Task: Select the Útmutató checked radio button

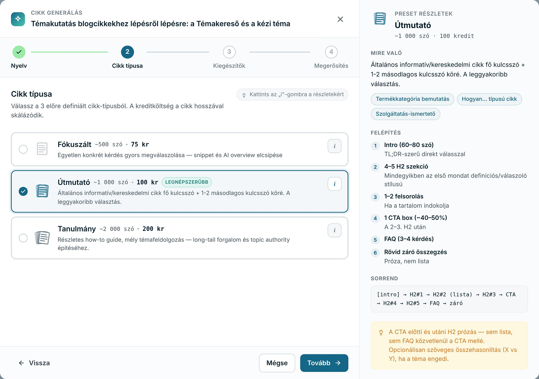Action: tap(23, 191)
